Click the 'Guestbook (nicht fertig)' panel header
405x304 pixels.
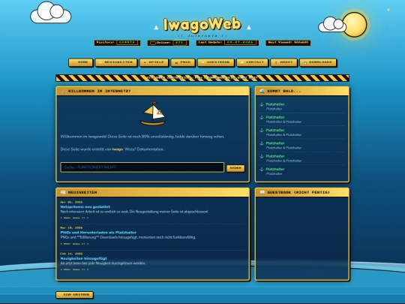coord(302,193)
